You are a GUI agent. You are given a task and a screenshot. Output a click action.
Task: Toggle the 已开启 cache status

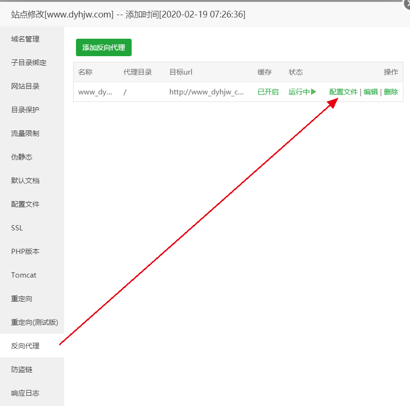tap(268, 92)
